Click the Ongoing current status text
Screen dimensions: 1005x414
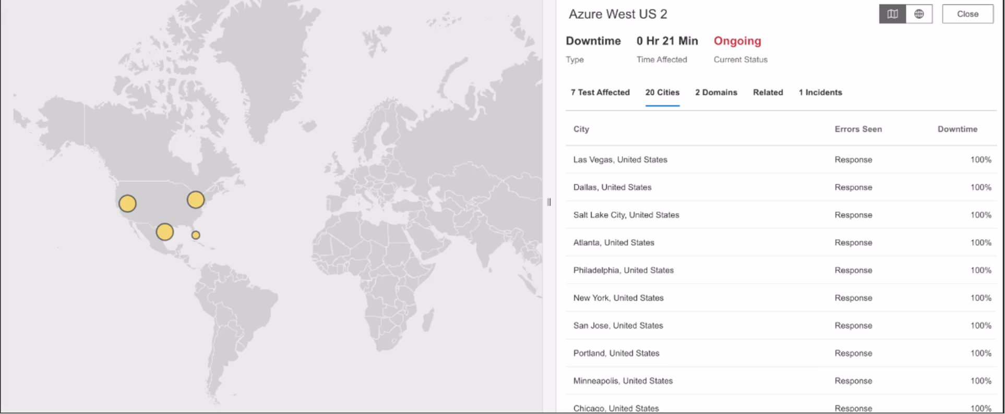[x=737, y=41]
